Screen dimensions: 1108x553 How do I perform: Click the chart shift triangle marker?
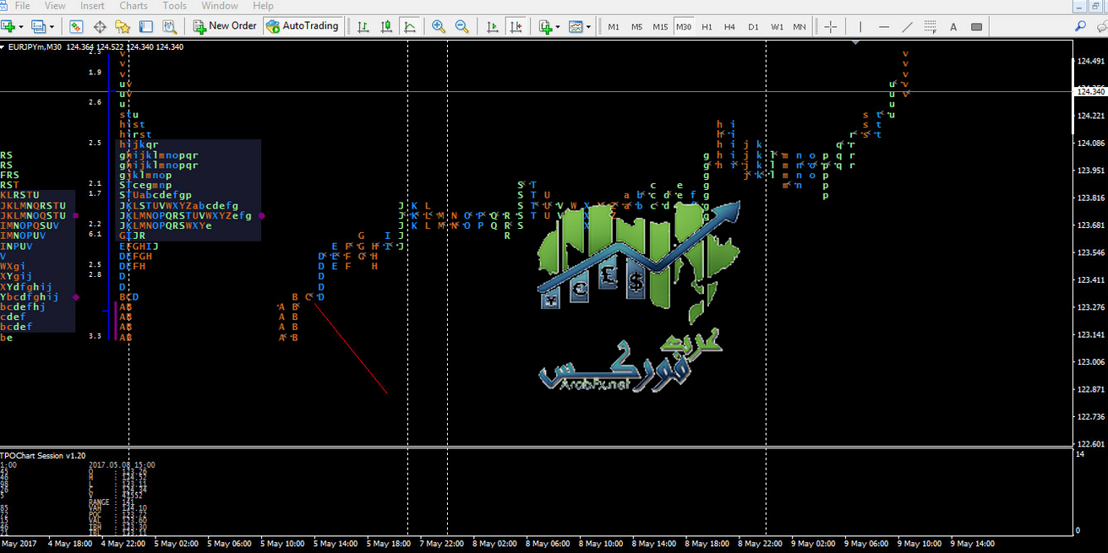(x=856, y=41)
